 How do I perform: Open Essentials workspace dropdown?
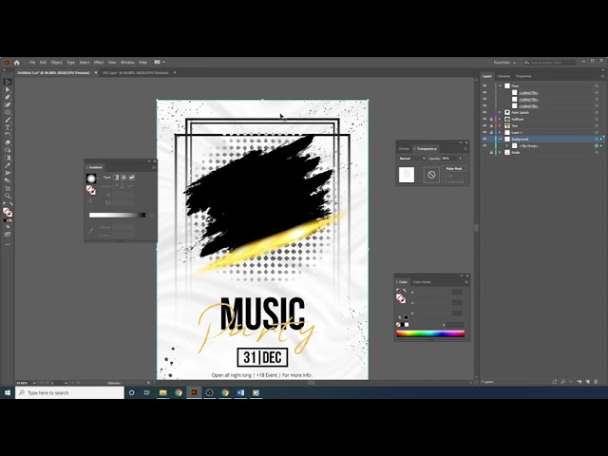pyautogui.click(x=504, y=63)
